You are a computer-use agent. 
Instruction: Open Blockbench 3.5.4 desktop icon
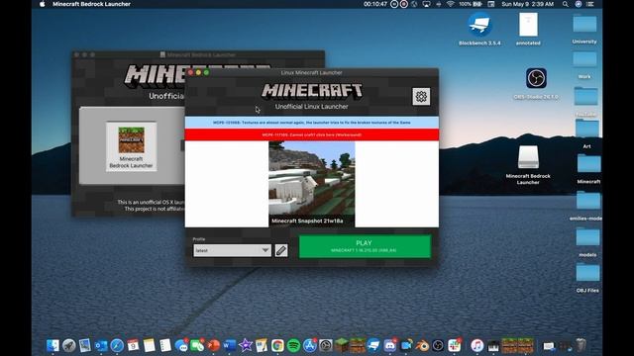click(x=479, y=29)
